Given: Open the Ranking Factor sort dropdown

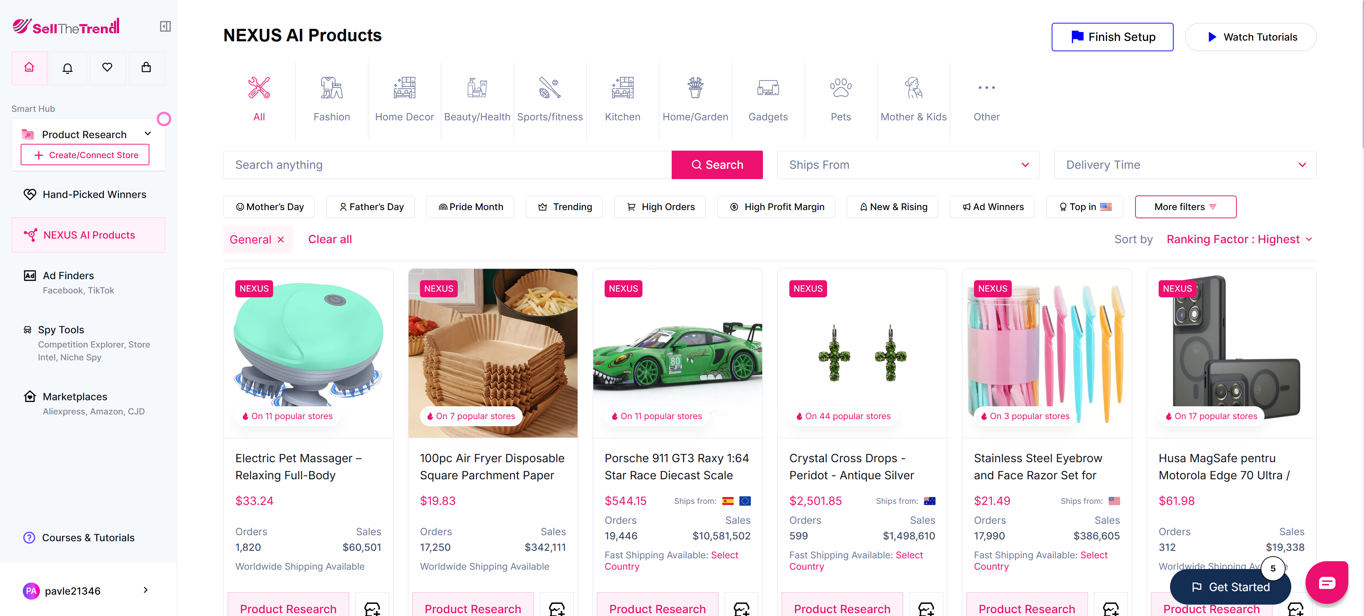Looking at the screenshot, I should coord(1240,240).
